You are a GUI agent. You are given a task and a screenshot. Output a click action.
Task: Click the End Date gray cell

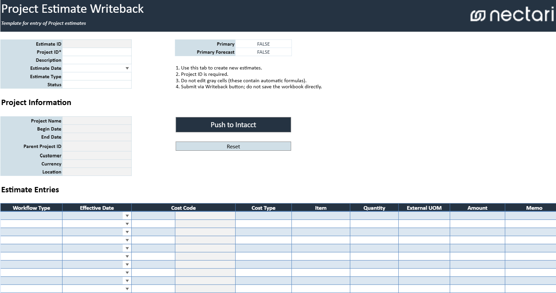click(97, 137)
